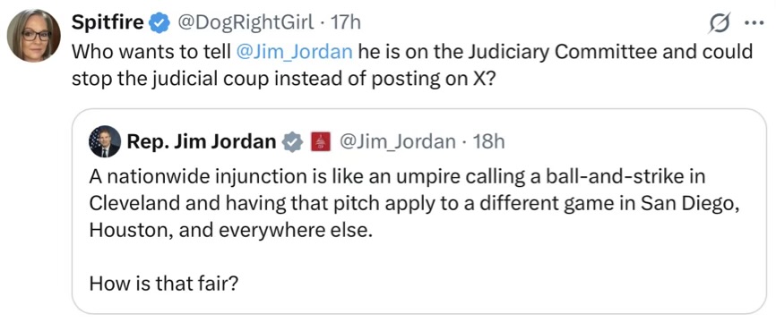Click the Spitfire post text about Judiciary Committee
The width and height of the screenshot is (776, 322).
pyautogui.click(x=412, y=65)
